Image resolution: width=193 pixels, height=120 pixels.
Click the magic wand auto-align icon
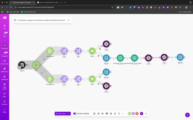coord(98,114)
